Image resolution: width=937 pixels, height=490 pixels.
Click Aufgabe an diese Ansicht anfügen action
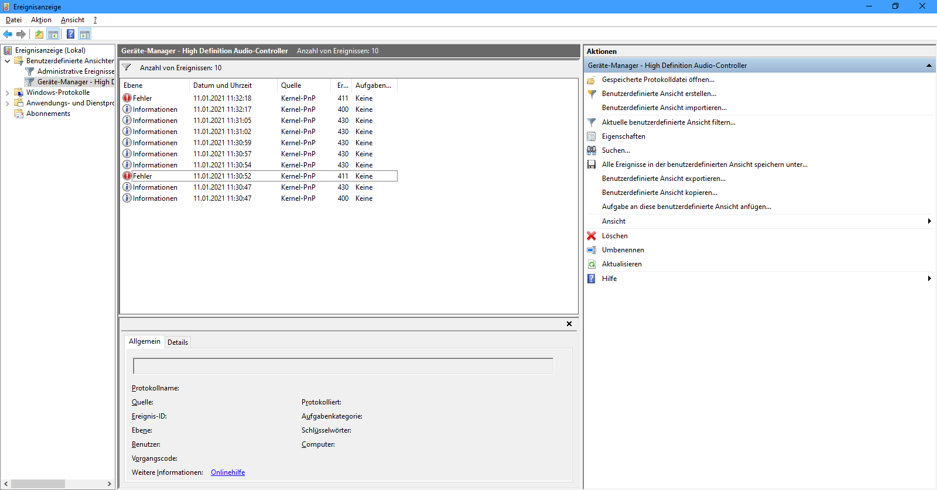(686, 207)
